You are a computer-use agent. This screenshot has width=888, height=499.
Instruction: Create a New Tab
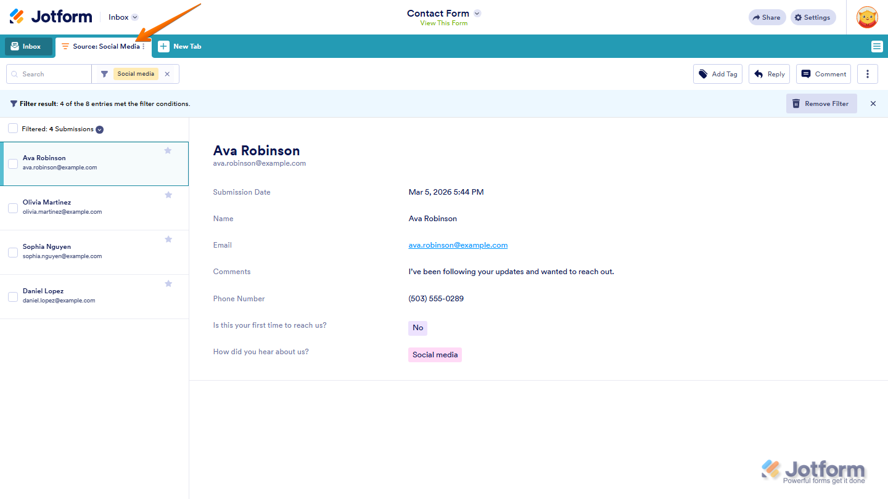pyautogui.click(x=179, y=46)
